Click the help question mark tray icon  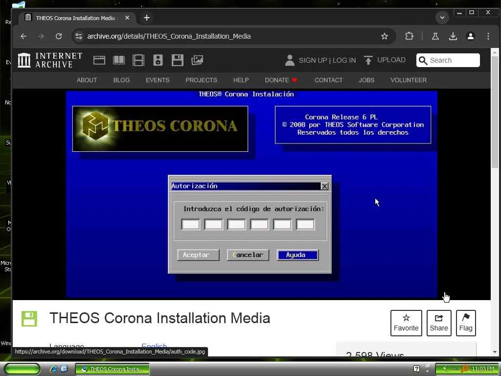click(x=416, y=369)
